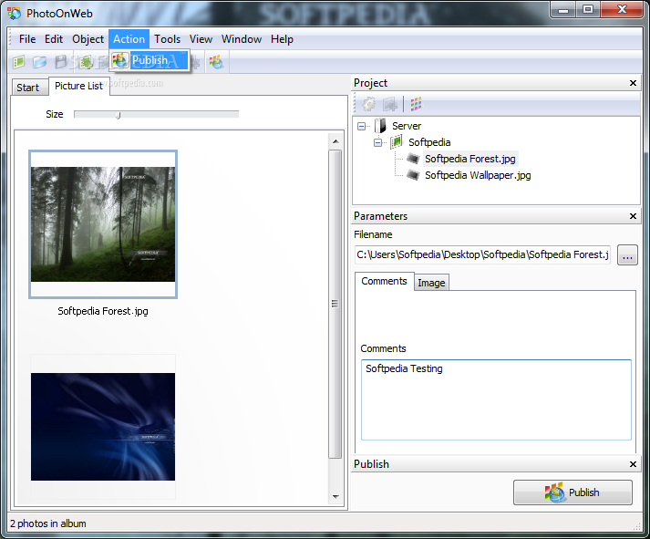Click the picture list scroll up arrow
The width and height of the screenshot is (650, 539).
point(335,141)
